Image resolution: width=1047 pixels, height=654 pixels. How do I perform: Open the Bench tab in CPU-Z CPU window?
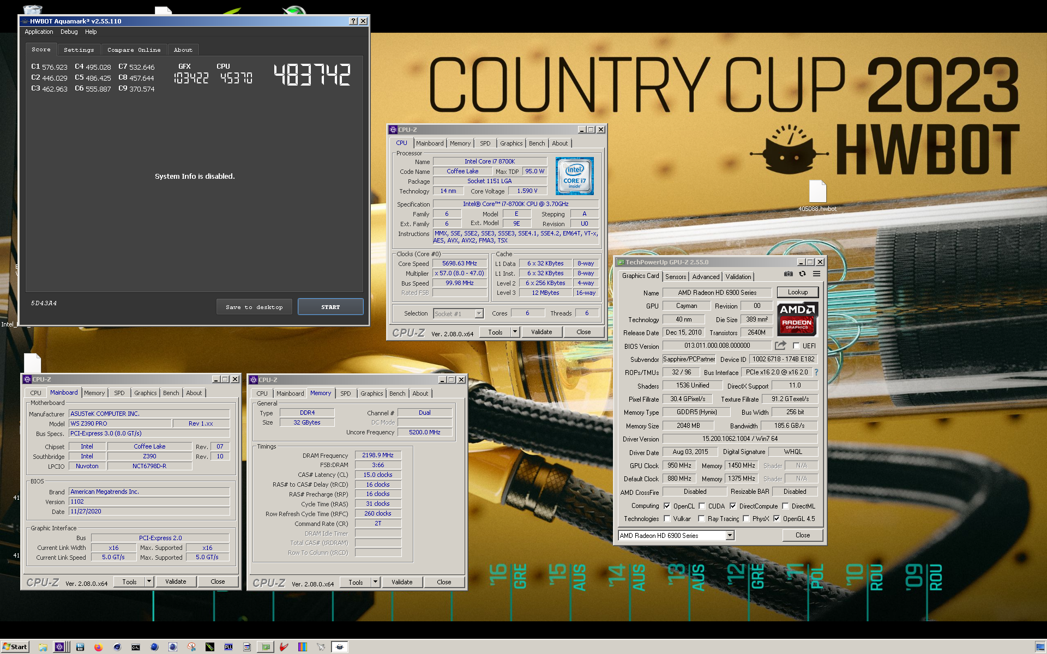[x=537, y=143]
